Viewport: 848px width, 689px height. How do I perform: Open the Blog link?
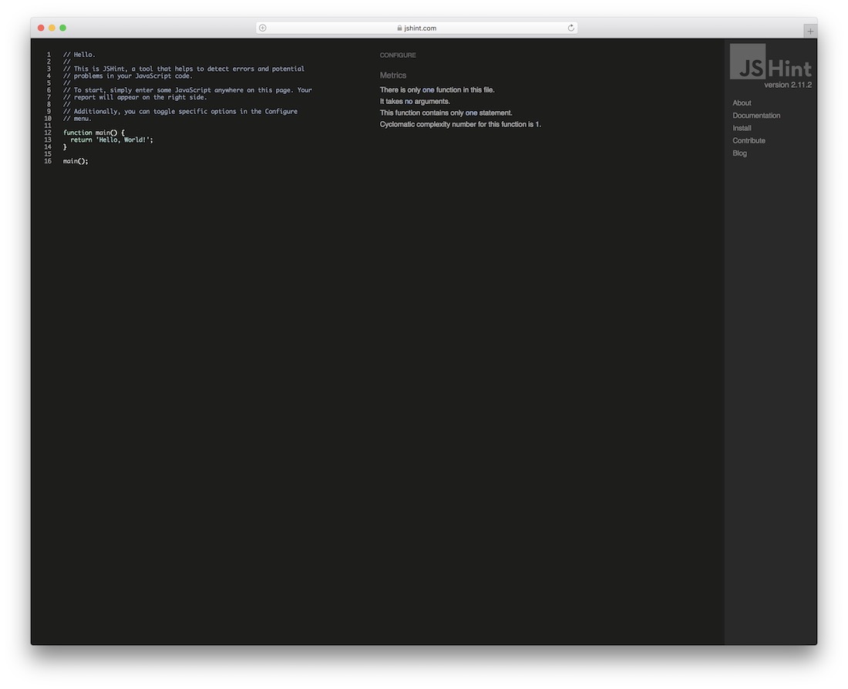click(x=739, y=153)
